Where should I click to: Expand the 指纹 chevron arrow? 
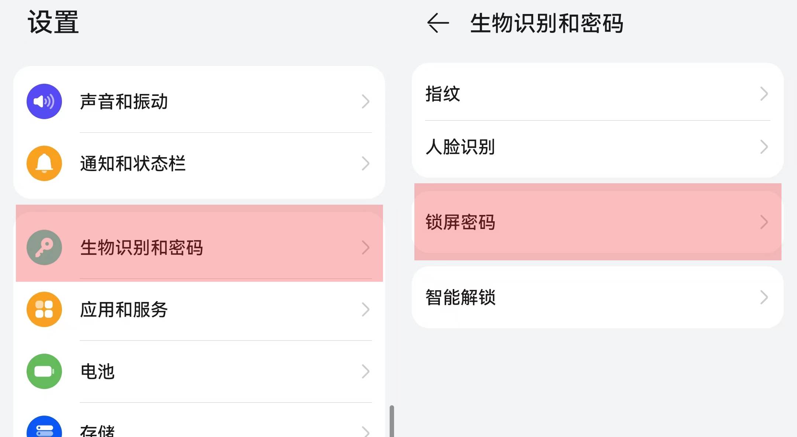(764, 94)
